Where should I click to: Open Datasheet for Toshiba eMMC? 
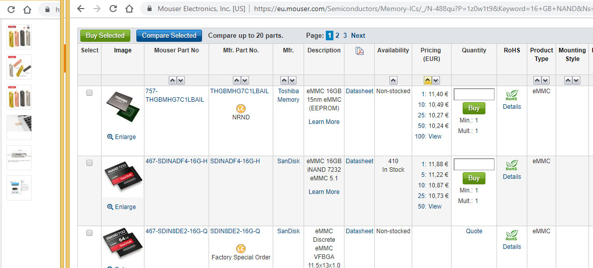pos(359,91)
